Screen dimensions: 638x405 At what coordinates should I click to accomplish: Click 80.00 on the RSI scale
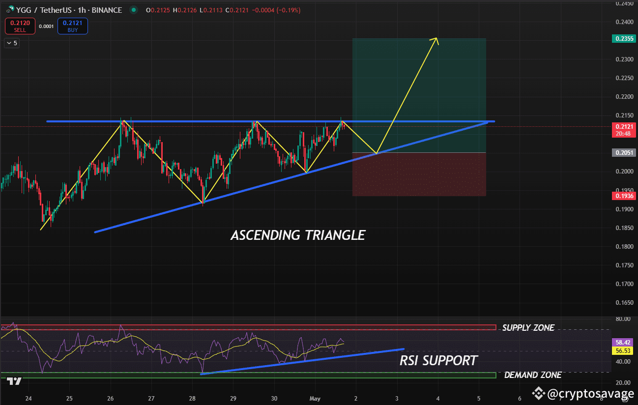pyautogui.click(x=623, y=319)
